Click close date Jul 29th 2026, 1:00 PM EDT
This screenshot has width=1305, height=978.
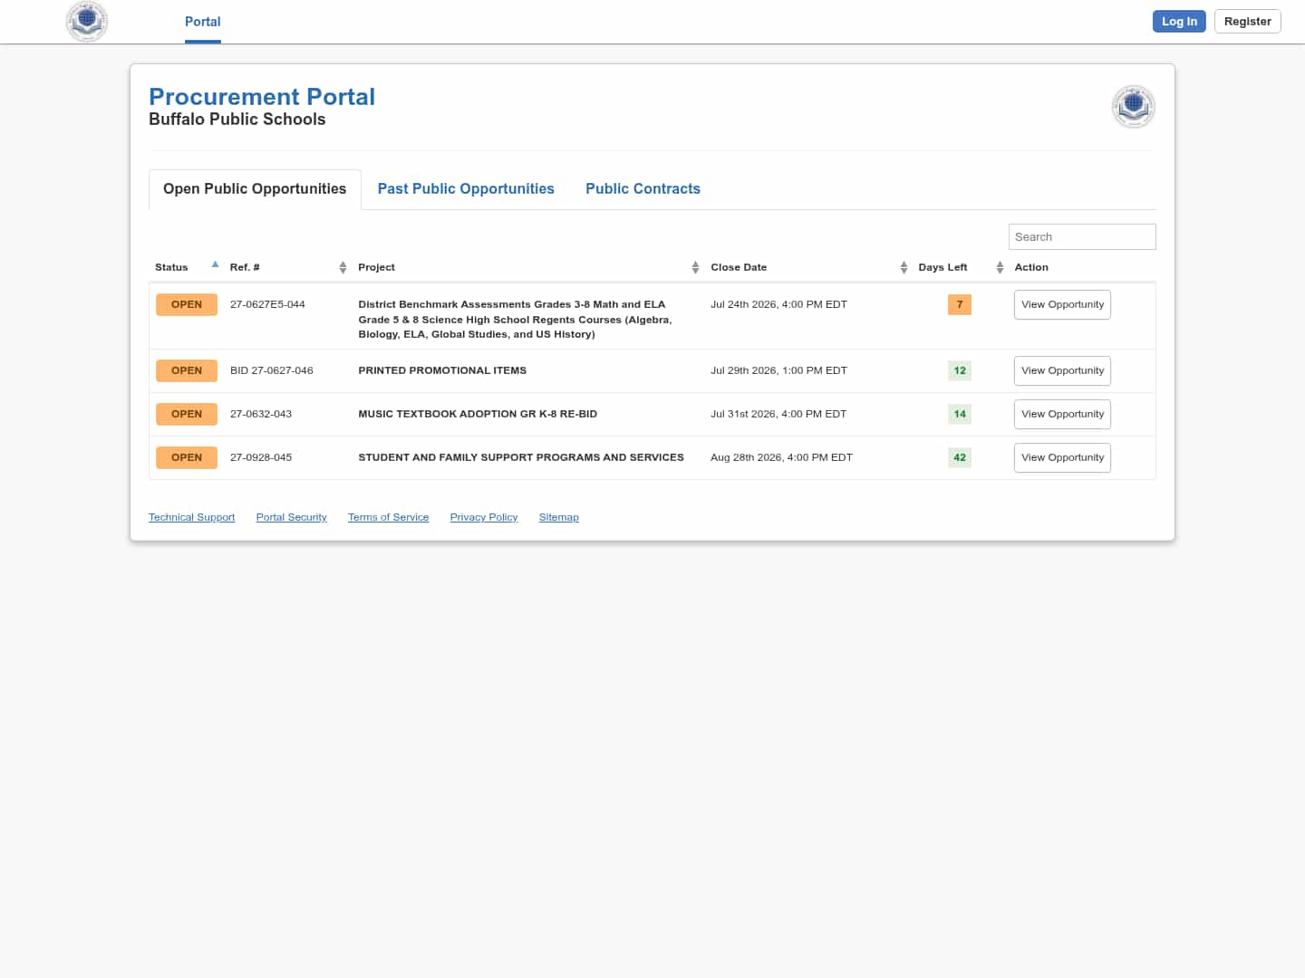(778, 370)
